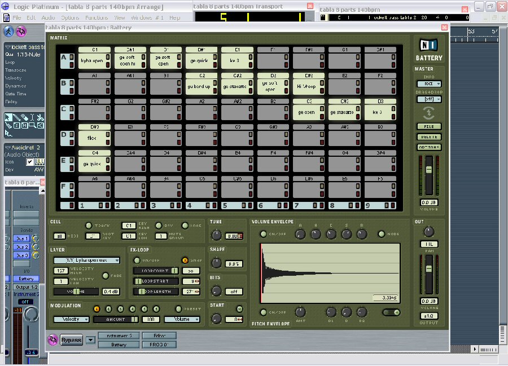Click the Layer volume slider
The height and width of the screenshot is (366, 508).
click(x=76, y=291)
